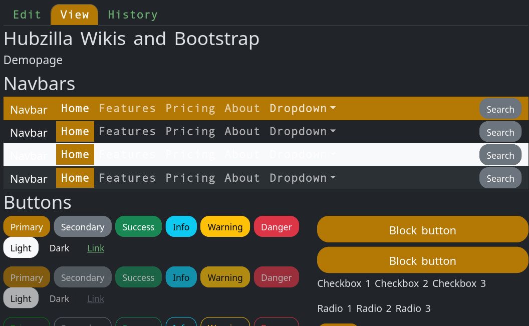The image size is (529, 326).
Task: Open Dropdown in the white navbar
Action: 302,155
